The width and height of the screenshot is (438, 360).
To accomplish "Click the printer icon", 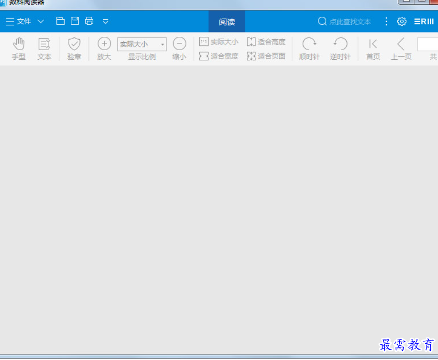I will click(x=89, y=21).
